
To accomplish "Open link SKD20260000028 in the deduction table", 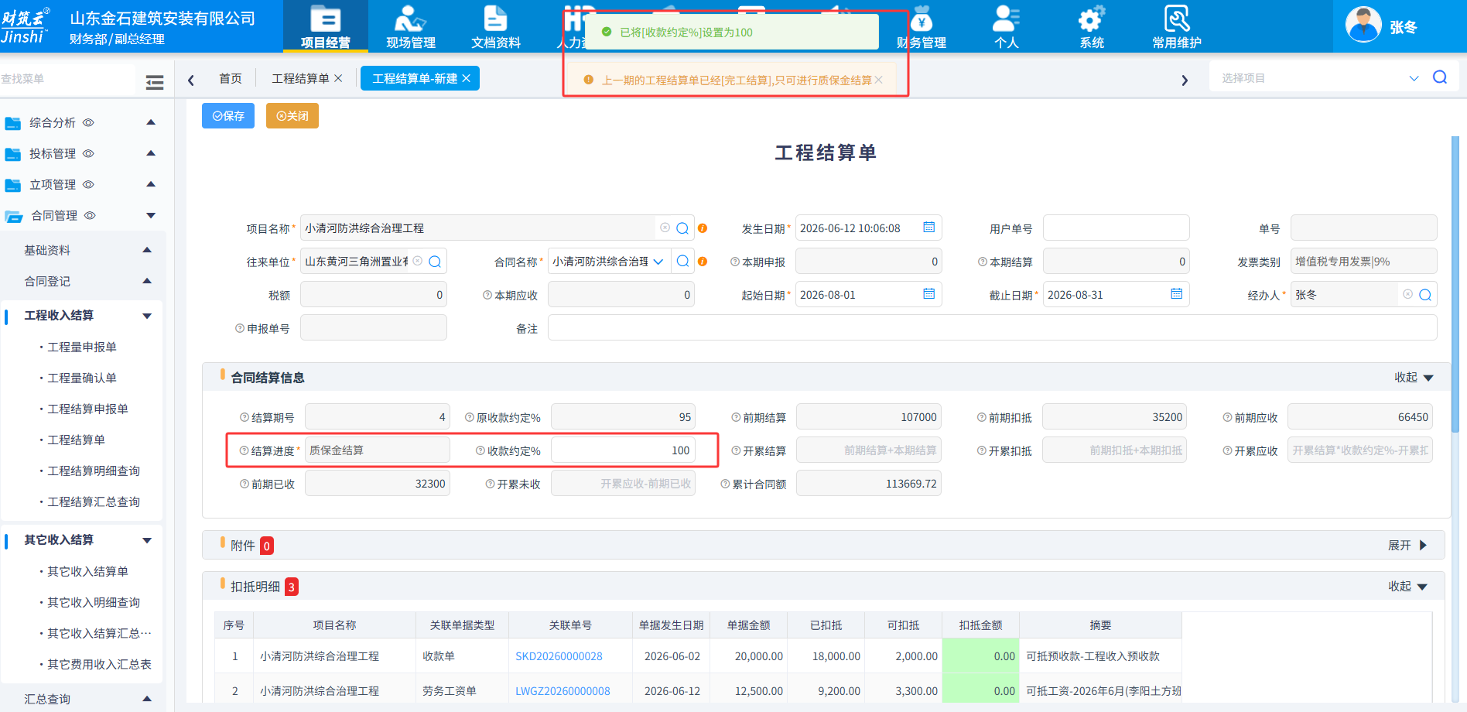I will point(559,656).
